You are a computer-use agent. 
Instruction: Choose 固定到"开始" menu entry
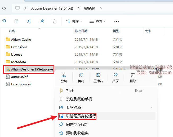pyautogui.click(x=106, y=124)
